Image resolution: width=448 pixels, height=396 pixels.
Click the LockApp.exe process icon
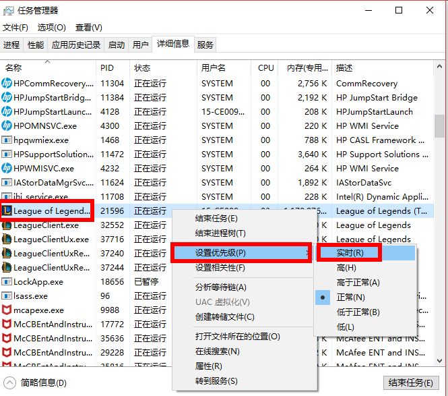point(7,282)
